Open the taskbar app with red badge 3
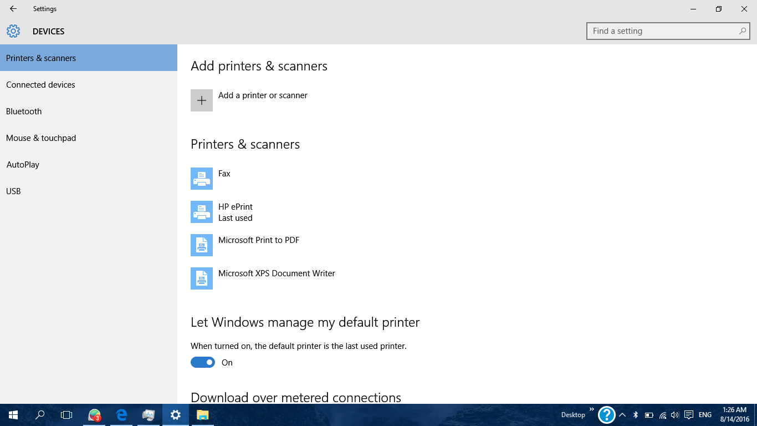This screenshot has width=757, height=426. click(95, 415)
